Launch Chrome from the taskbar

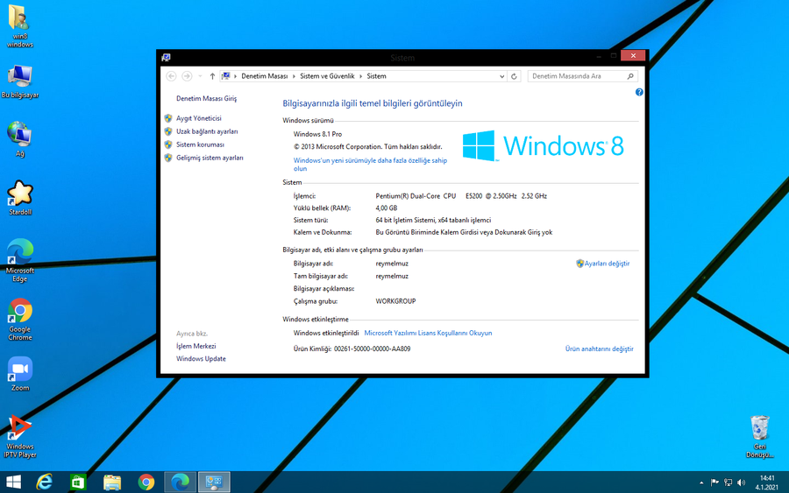click(146, 482)
